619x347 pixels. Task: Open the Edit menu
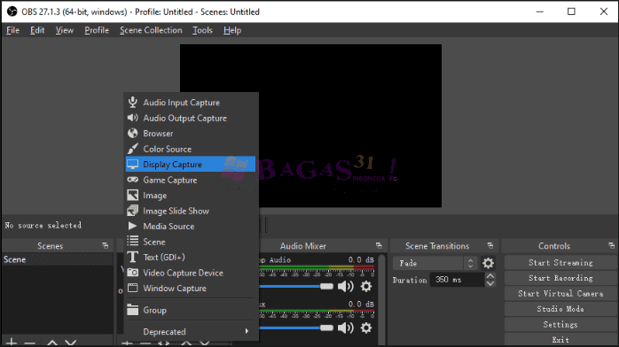pos(37,30)
